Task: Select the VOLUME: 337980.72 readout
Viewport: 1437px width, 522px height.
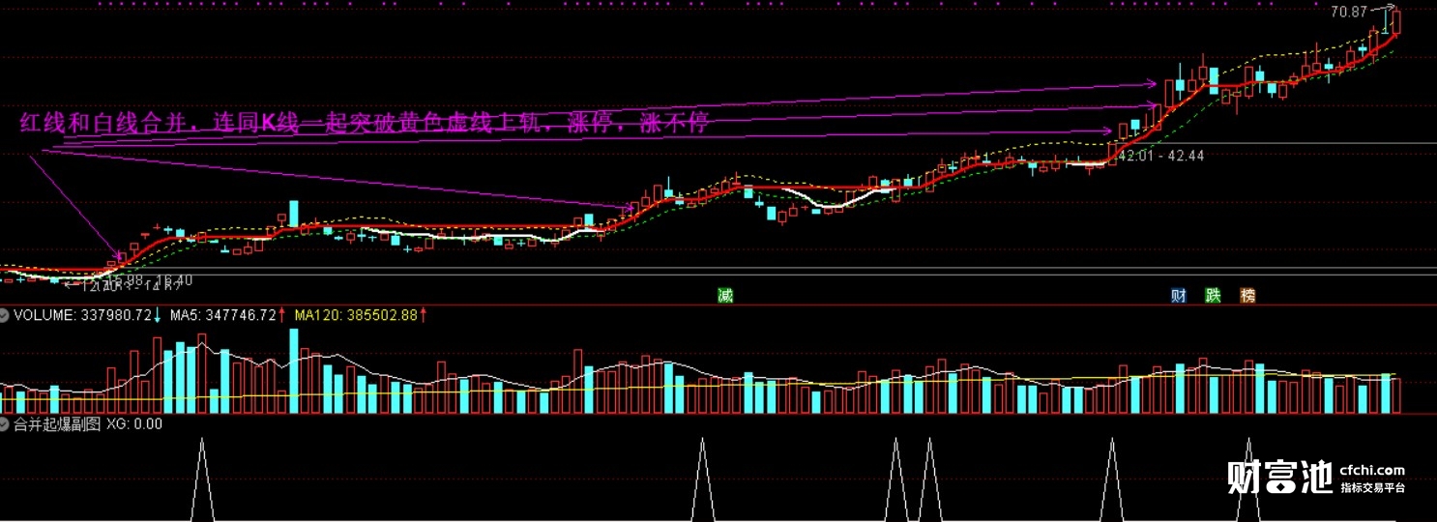Action: point(82,315)
